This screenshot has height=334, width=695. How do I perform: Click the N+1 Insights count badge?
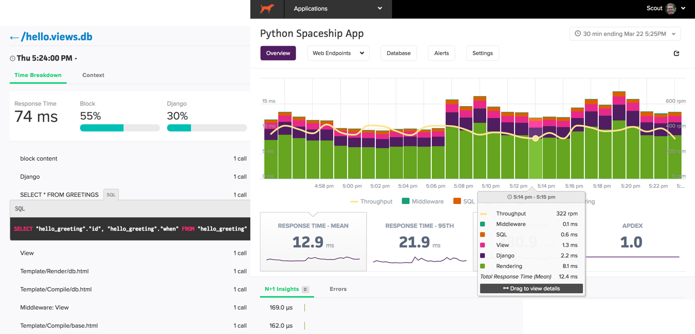pyautogui.click(x=305, y=290)
